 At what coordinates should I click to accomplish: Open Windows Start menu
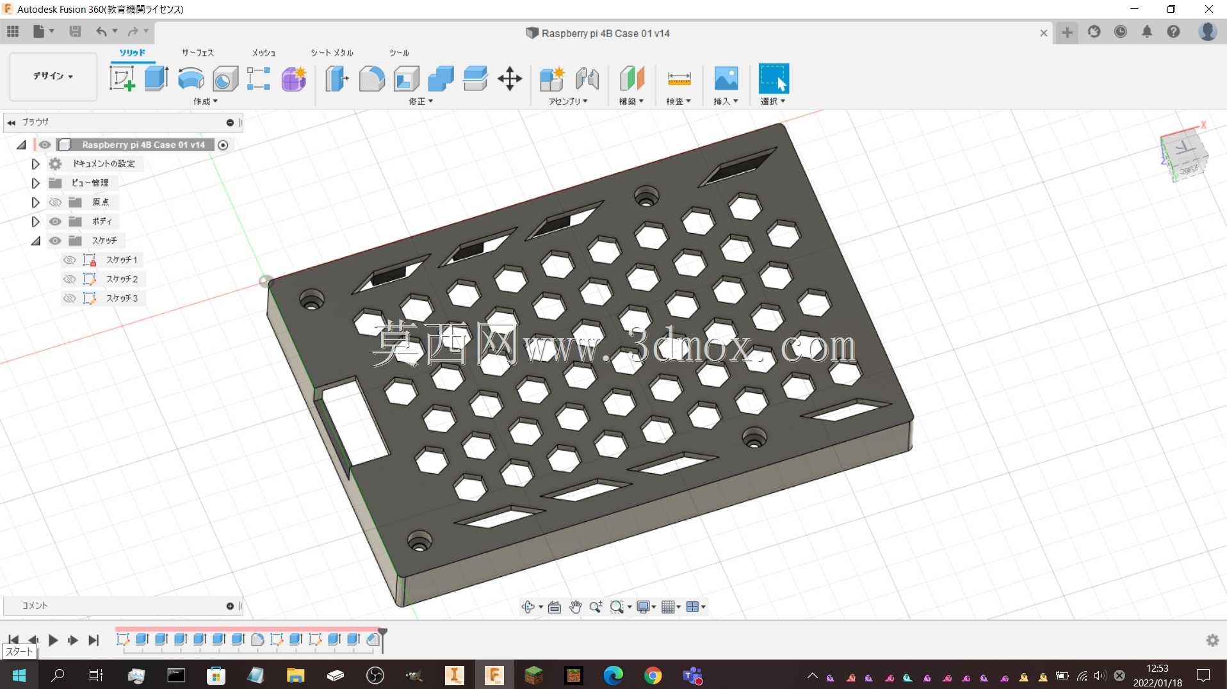tap(19, 676)
